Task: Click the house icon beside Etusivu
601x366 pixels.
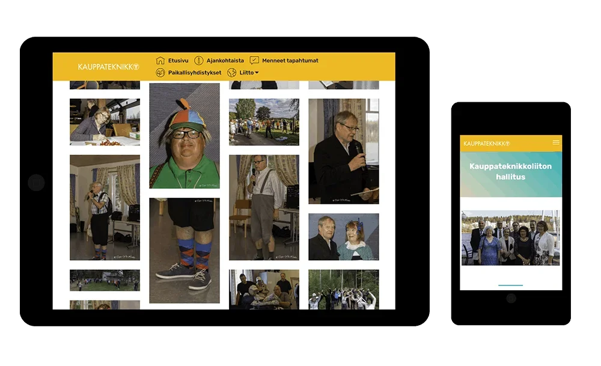Action: click(x=160, y=61)
